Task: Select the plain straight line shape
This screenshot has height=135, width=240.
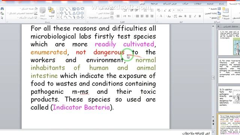Action: [70, 9]
